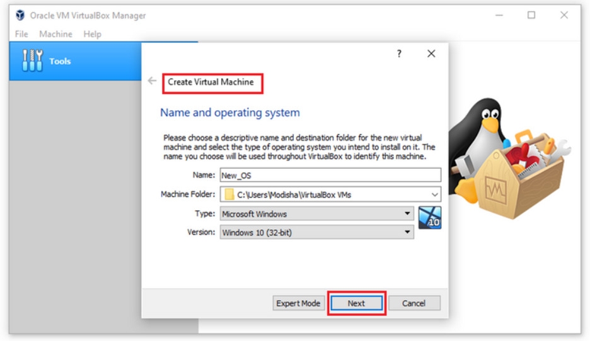Click the 'Oracle VM VirtualBox Manager' title text
Viewport: 590px width, 341px height.
[88, 15]
